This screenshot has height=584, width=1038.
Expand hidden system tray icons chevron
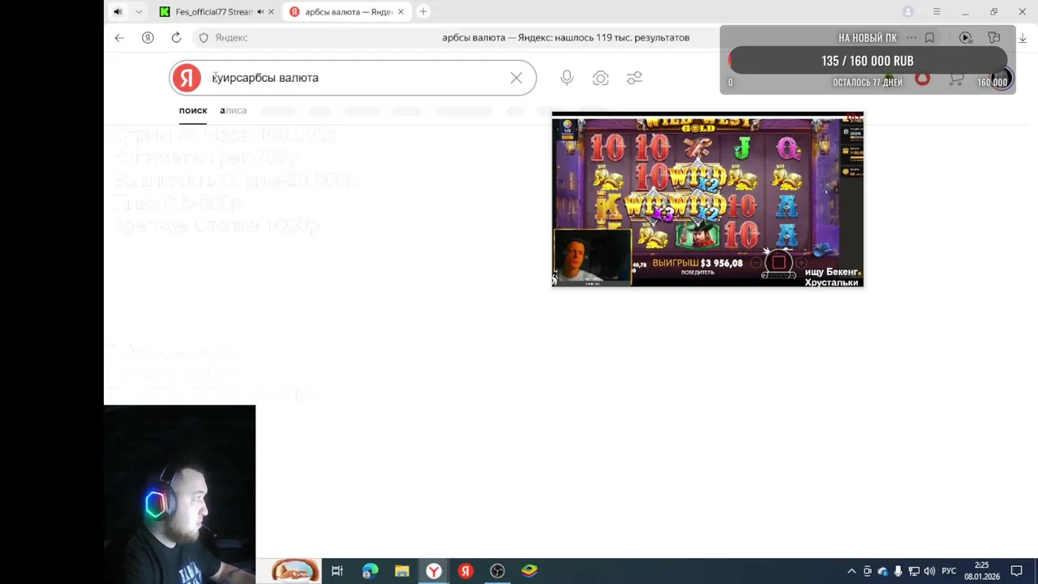(x=851, y=571)
